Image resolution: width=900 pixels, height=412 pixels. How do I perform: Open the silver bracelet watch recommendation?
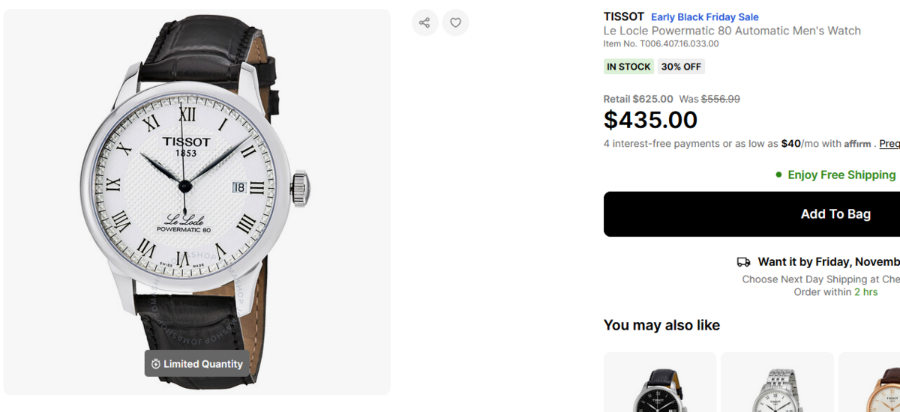777,386
